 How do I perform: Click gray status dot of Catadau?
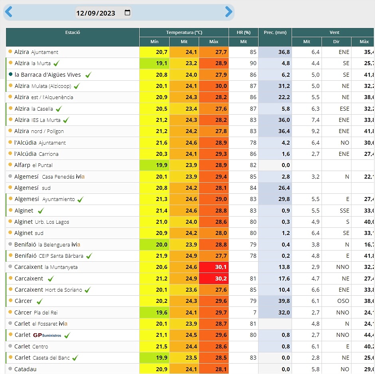[x=10, y=368]
